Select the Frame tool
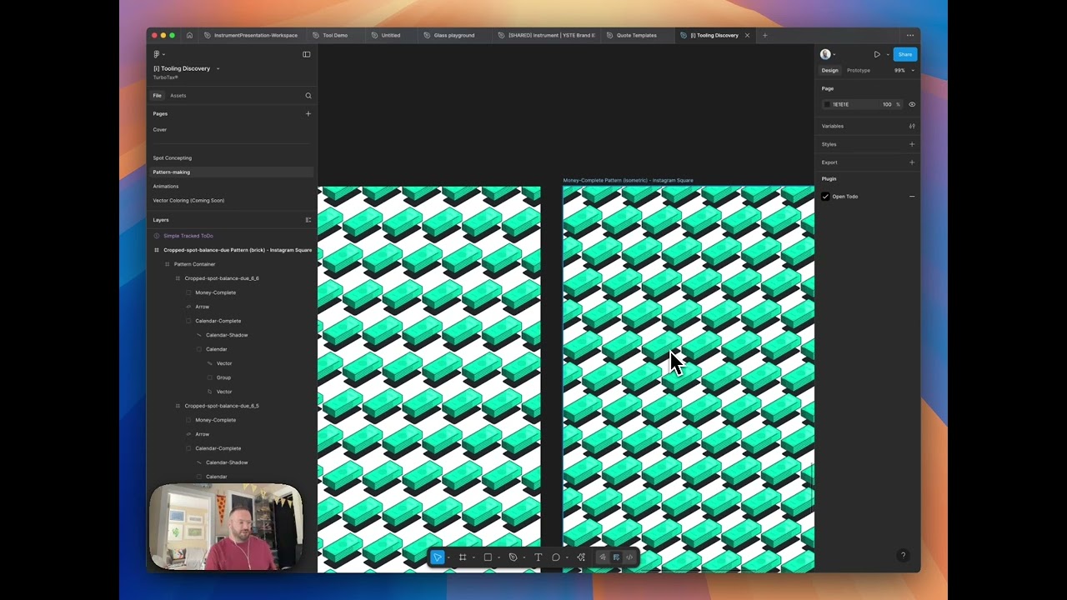Image resolution: width=1067 pixels, height=600 pixels. pyautogui.click(x=463, y=557)
